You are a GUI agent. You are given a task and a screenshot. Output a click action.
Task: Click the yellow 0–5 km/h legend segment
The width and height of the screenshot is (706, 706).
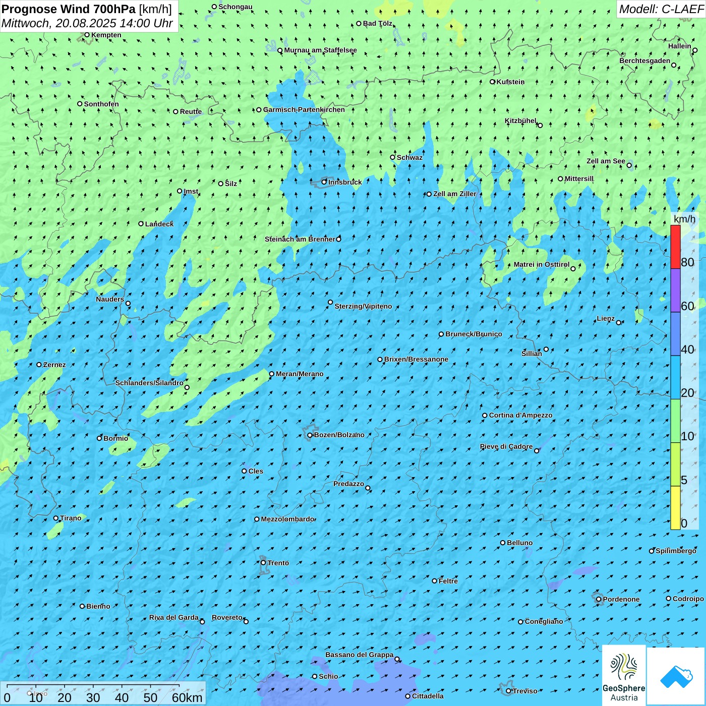(x=675, y=508)
